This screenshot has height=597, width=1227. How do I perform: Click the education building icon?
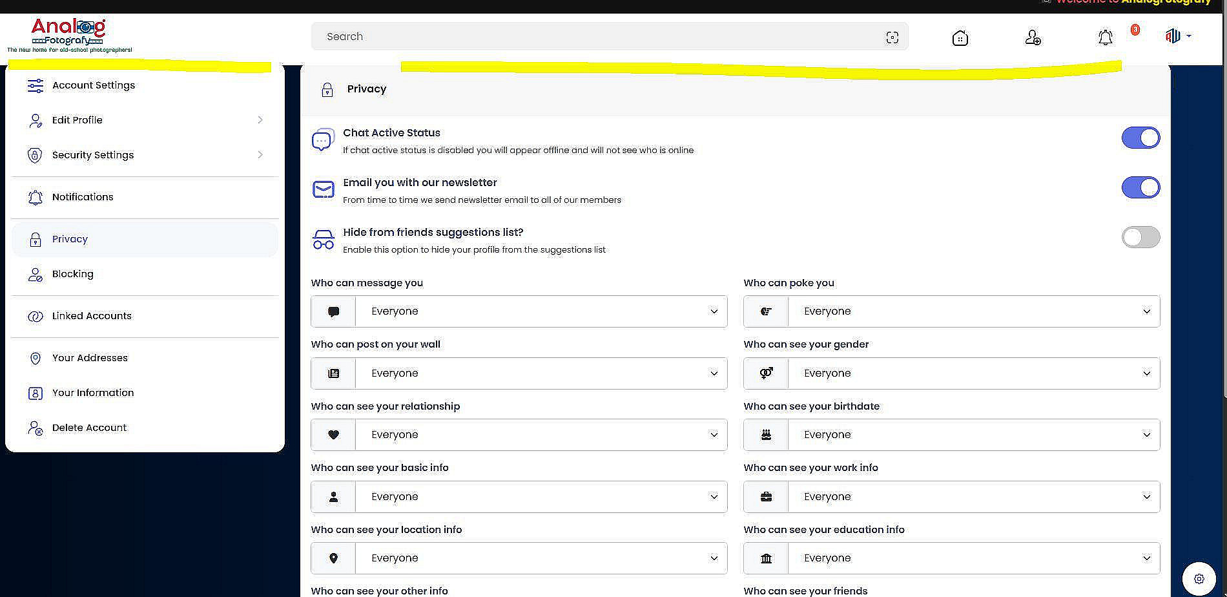click(766, 558)
